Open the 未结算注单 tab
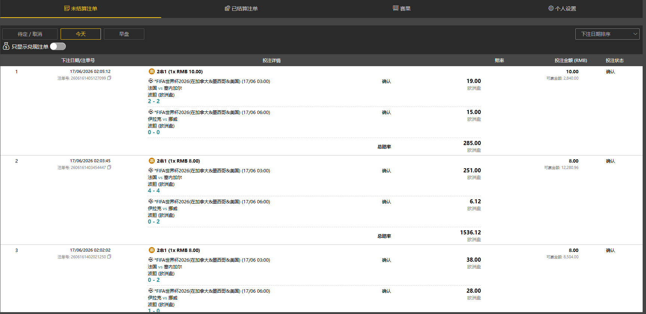 point(81,9)
